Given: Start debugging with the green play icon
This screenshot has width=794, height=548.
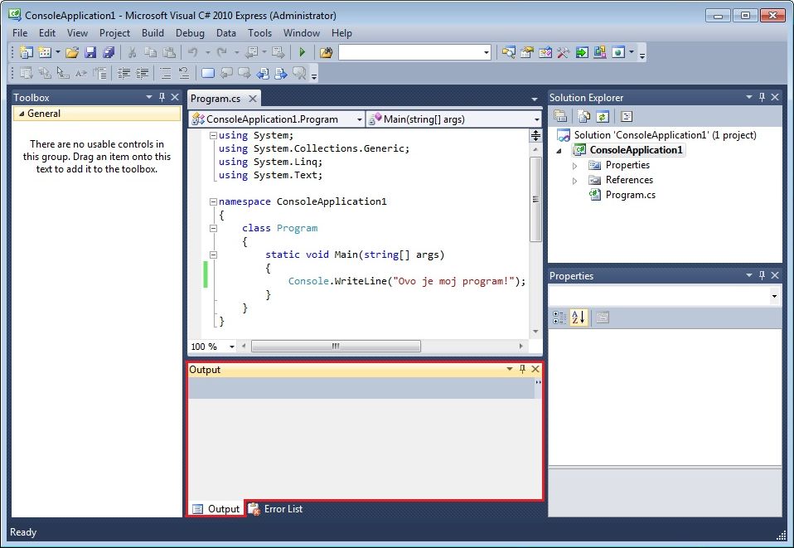Looking at the screenshot, I should coord(303,52).
